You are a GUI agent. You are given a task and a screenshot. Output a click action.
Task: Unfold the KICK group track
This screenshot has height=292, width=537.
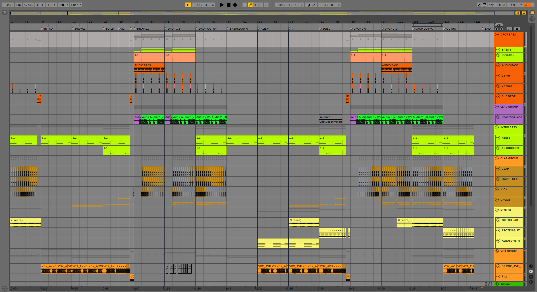click(497, 189)
